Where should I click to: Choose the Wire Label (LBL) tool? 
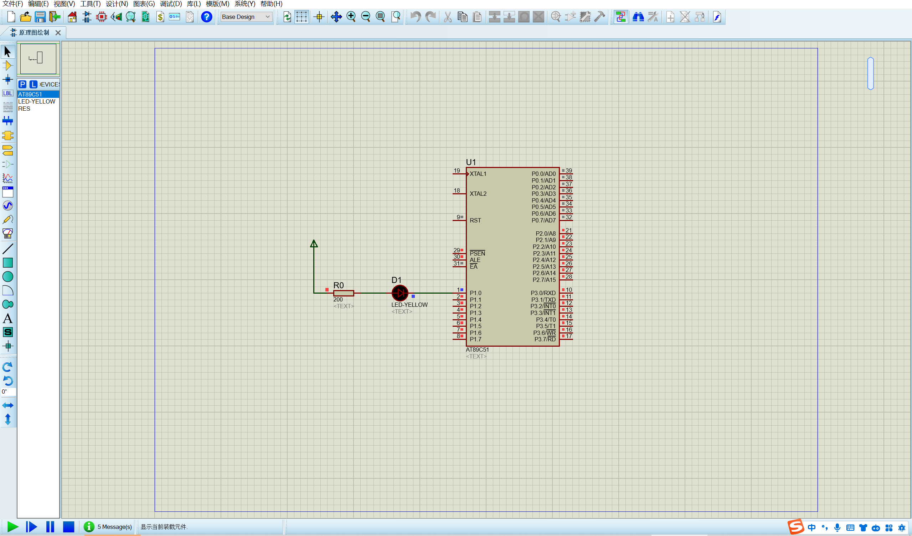[7, 93]
